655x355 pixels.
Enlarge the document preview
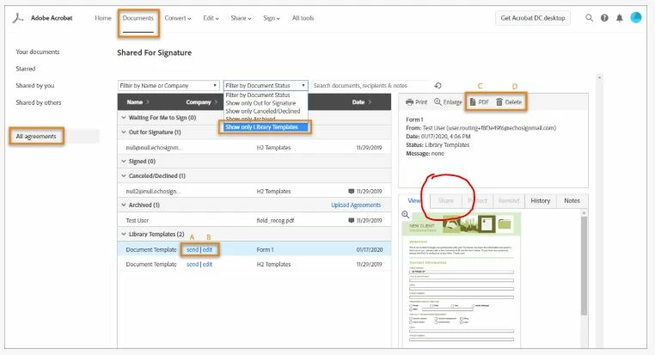click(448, 102)
